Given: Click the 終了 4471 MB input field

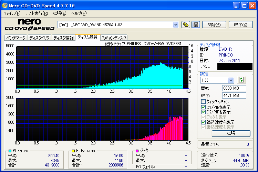Looking at the screenshot, I should (234, 95).
